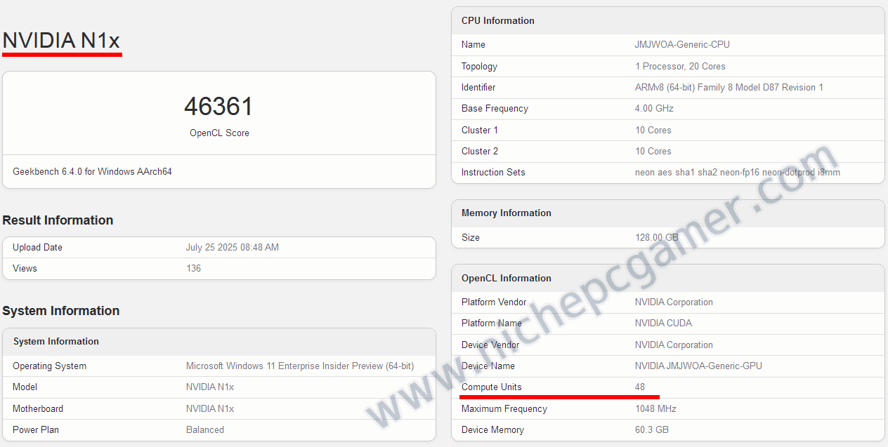
Task: Click the Motherboard row label
Action: point(38,408)
